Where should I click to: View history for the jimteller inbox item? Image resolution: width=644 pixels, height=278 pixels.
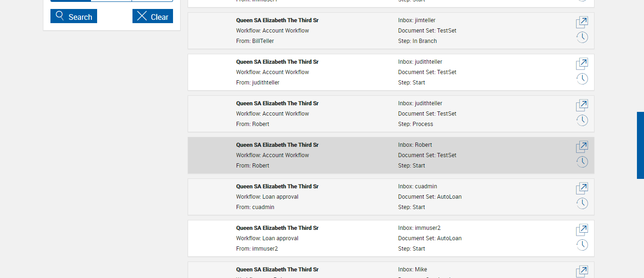(582, 37)
